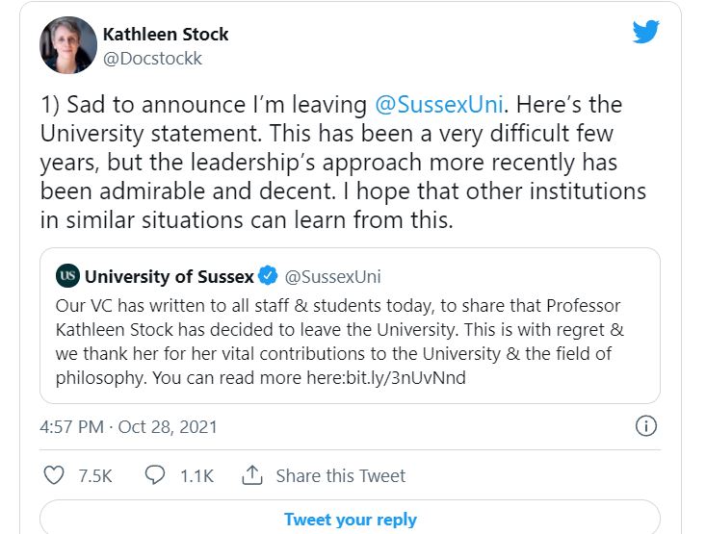Image resolution: width=706 pixels, height=534 pixels.
Task: Click the blue verified badge
Action: tap(268, 277)
